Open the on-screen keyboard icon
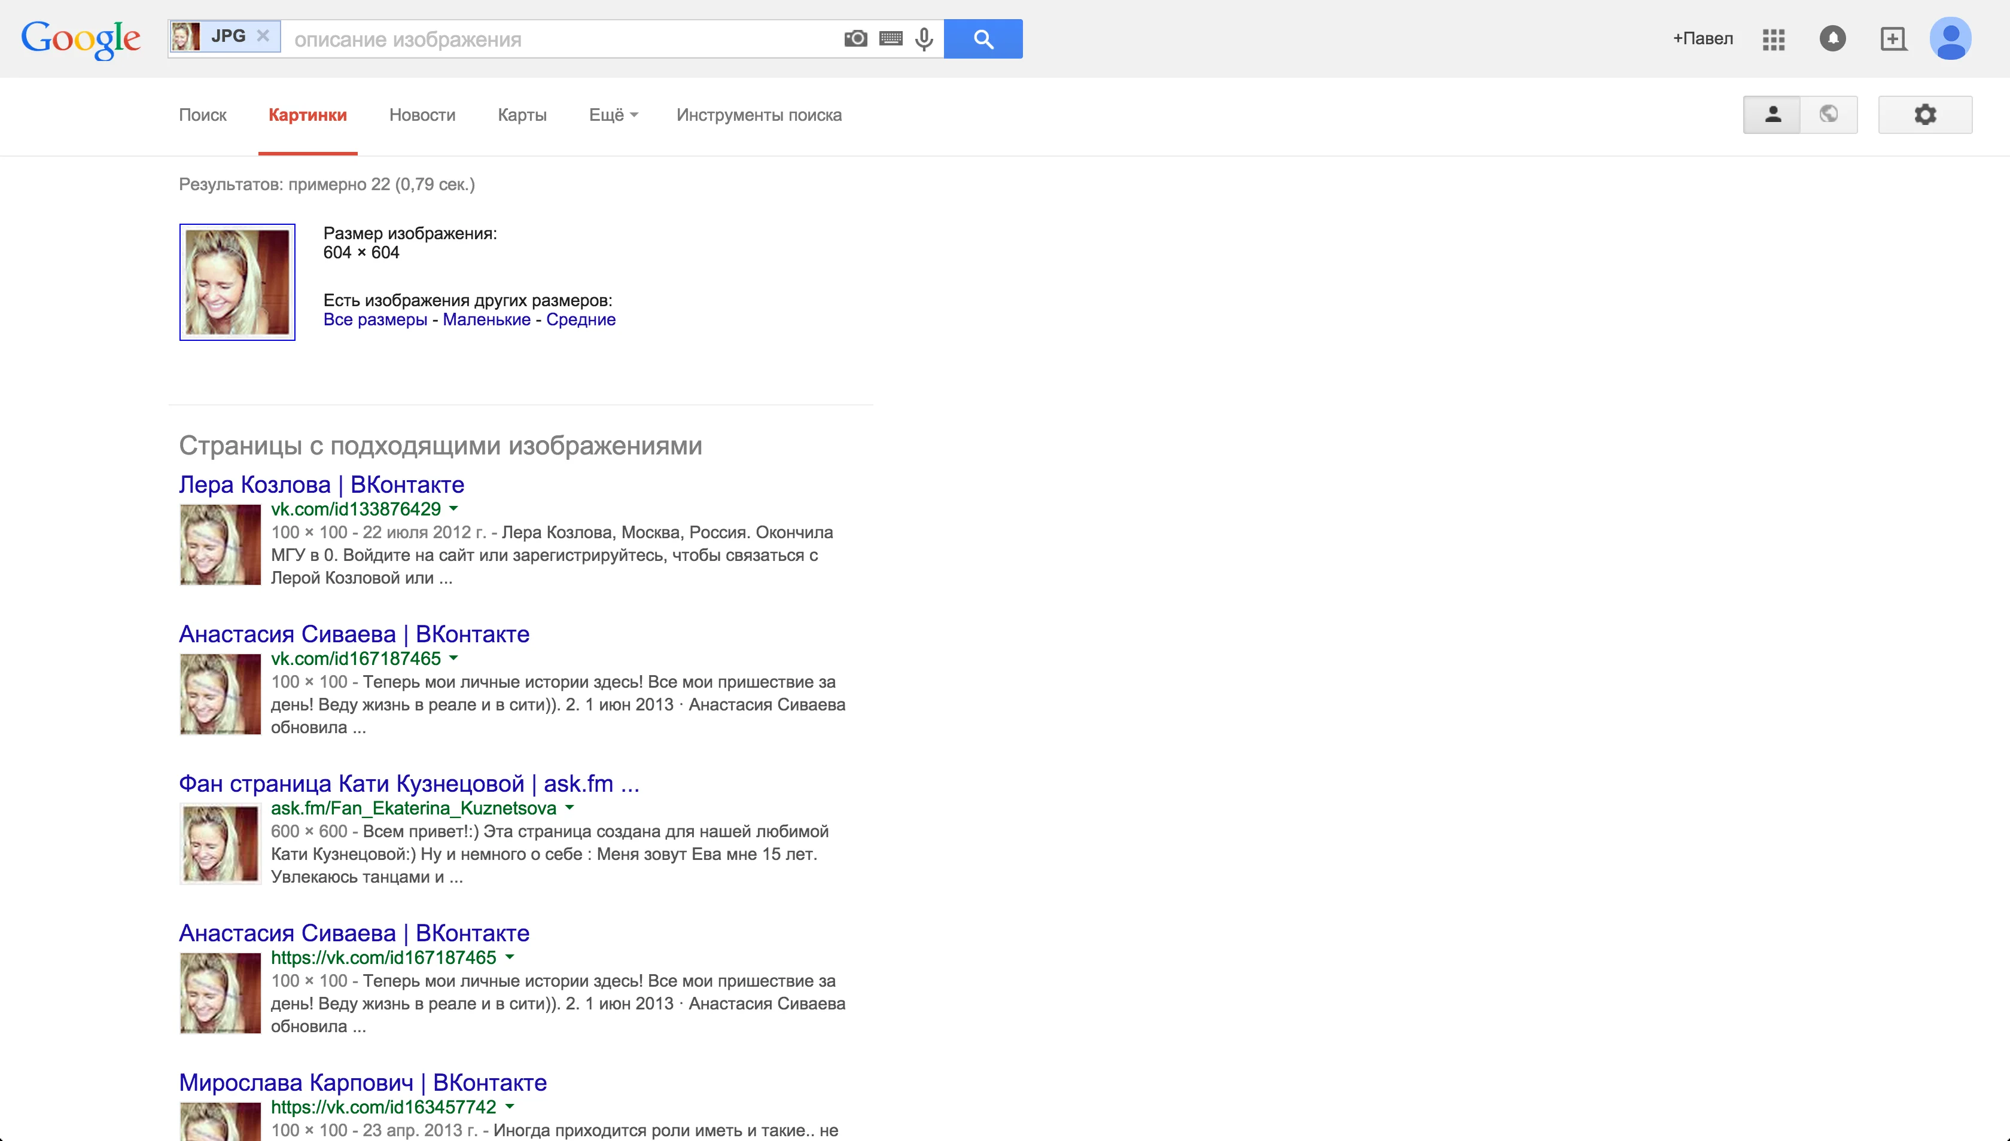The image size is (2010, 1141). (x=891, y=38)
